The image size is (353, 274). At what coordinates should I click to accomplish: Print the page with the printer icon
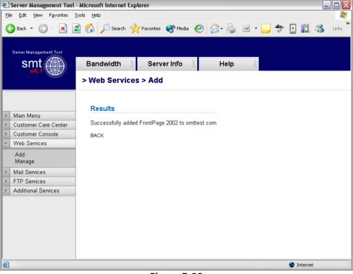coord(231,28)
